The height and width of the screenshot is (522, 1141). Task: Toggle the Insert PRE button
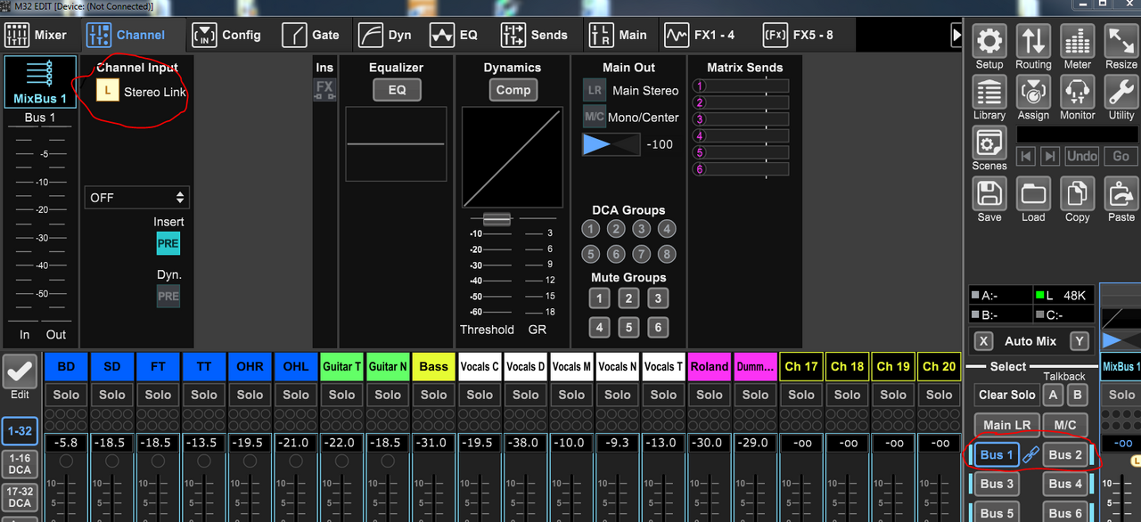168,243
